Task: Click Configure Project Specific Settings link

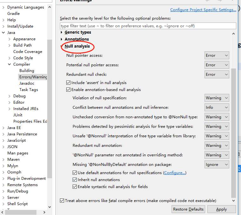Action: (203, 10)
